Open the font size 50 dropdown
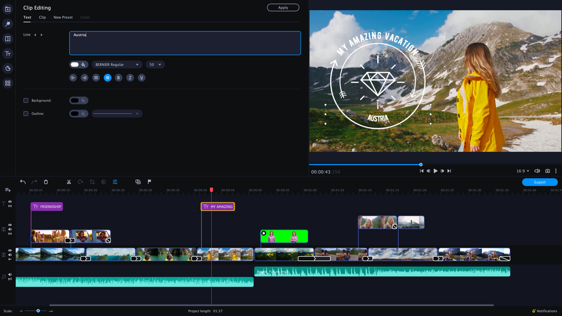The width and height of the screenshot is (562, 316). pyautogui.click(x=155, y=64)
